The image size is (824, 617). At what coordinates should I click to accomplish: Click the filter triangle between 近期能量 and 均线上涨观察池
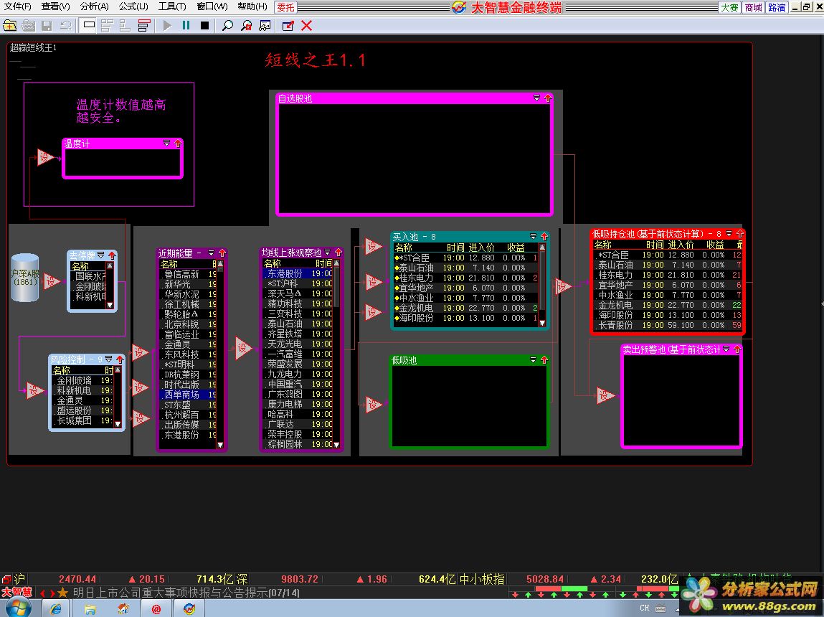pyautogui.click(x=243, y=348)
